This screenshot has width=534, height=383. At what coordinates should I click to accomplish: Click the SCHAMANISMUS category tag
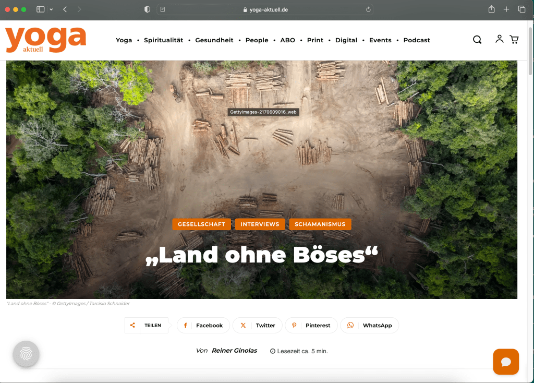tap(320, 224)
